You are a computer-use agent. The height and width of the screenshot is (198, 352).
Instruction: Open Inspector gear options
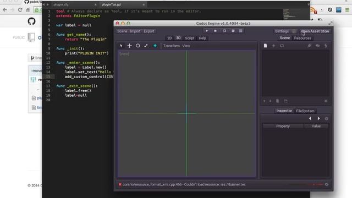pos(326,118)
